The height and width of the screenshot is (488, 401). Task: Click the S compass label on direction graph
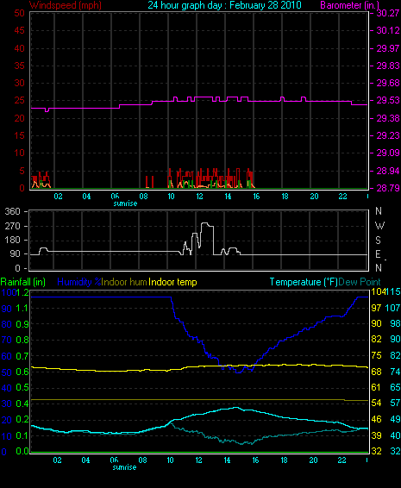point(378,240)
